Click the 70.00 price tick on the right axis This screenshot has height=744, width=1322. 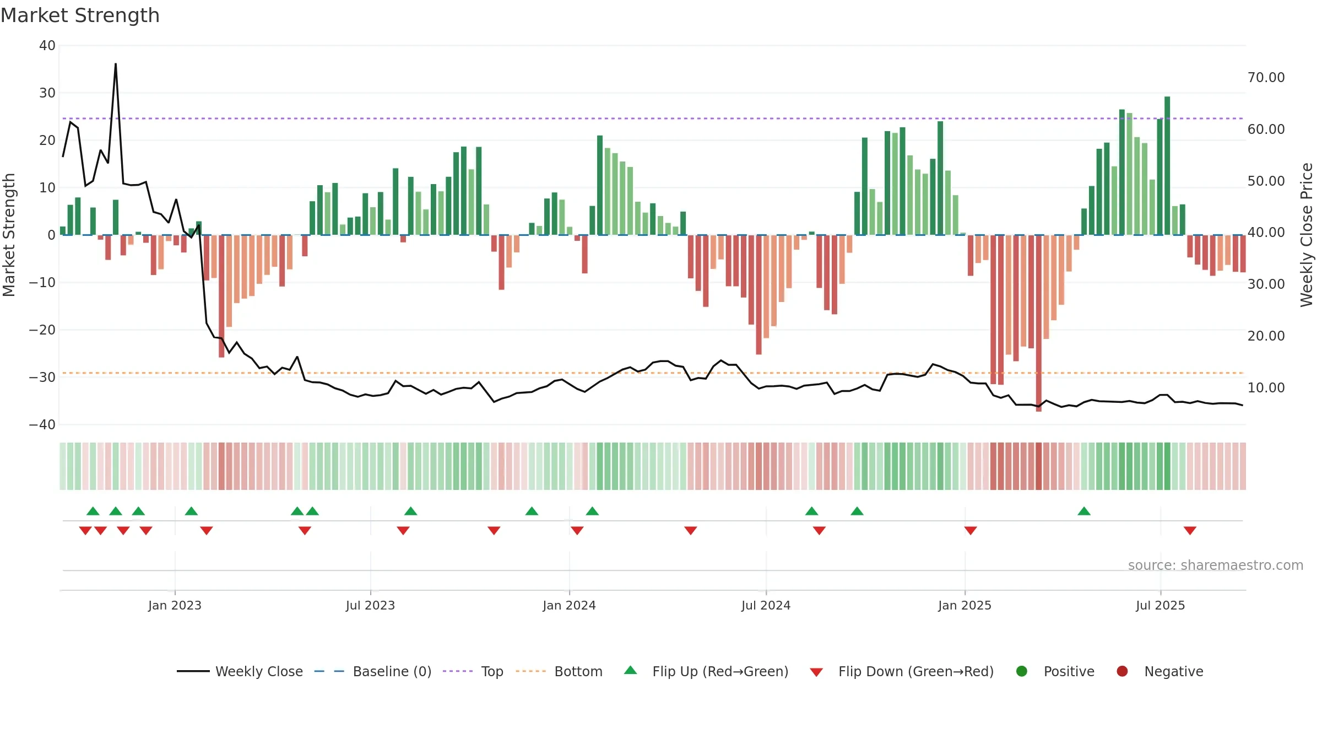[x=1266, y=78]
